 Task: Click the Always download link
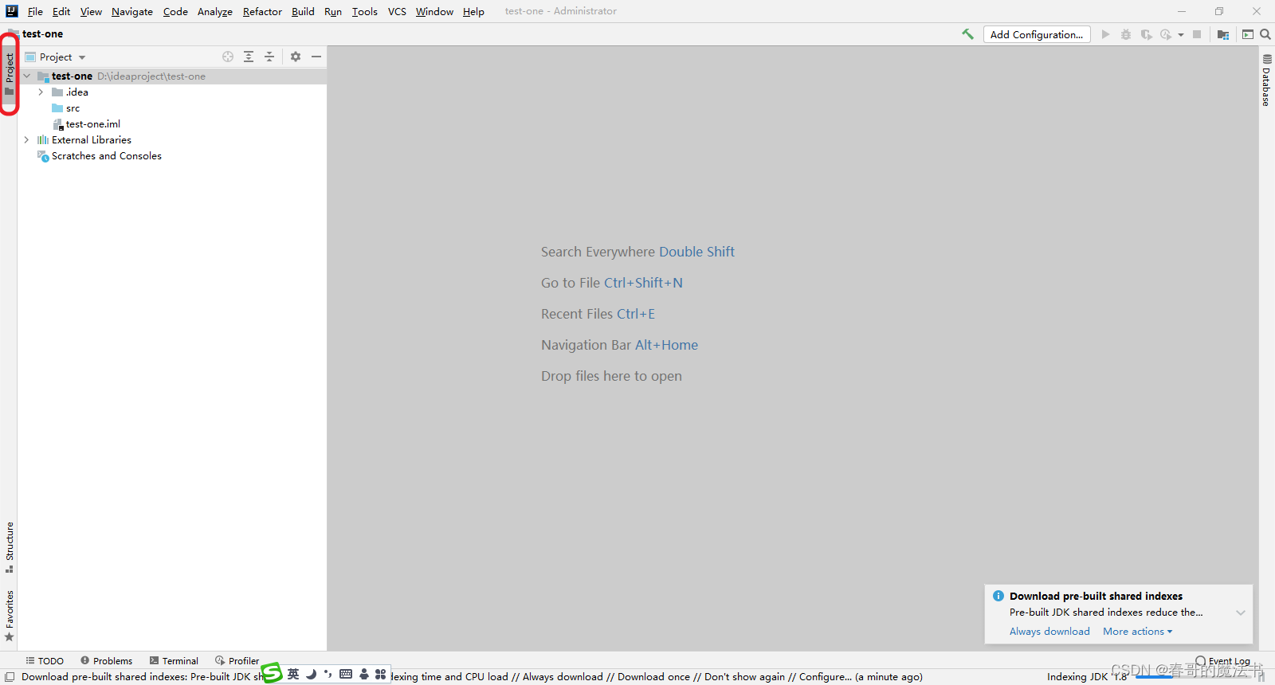tap(1049, 631)
